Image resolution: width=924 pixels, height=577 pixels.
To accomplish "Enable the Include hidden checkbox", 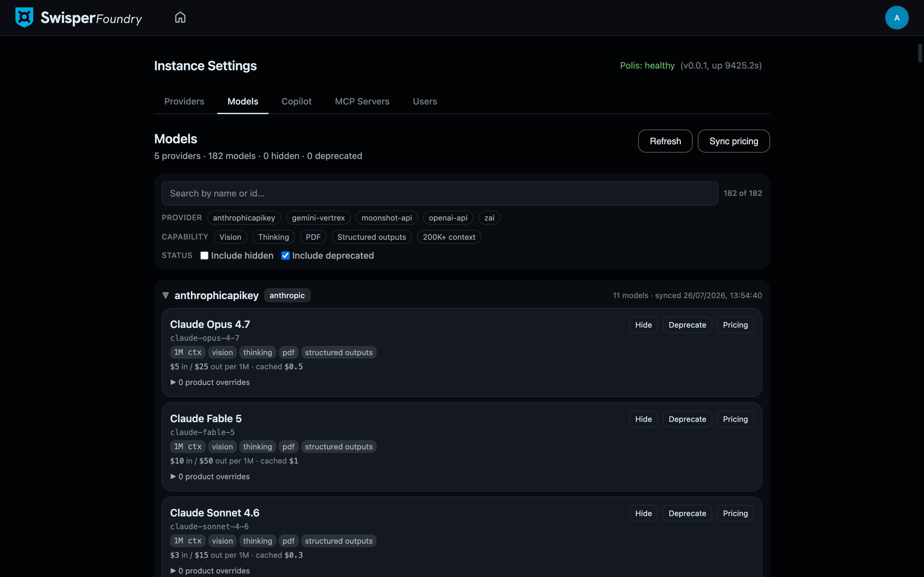I will pyautogui.click(x=204, y=256).
